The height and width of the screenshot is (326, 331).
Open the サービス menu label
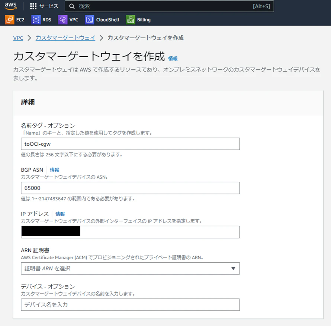(x=49, y=6)
